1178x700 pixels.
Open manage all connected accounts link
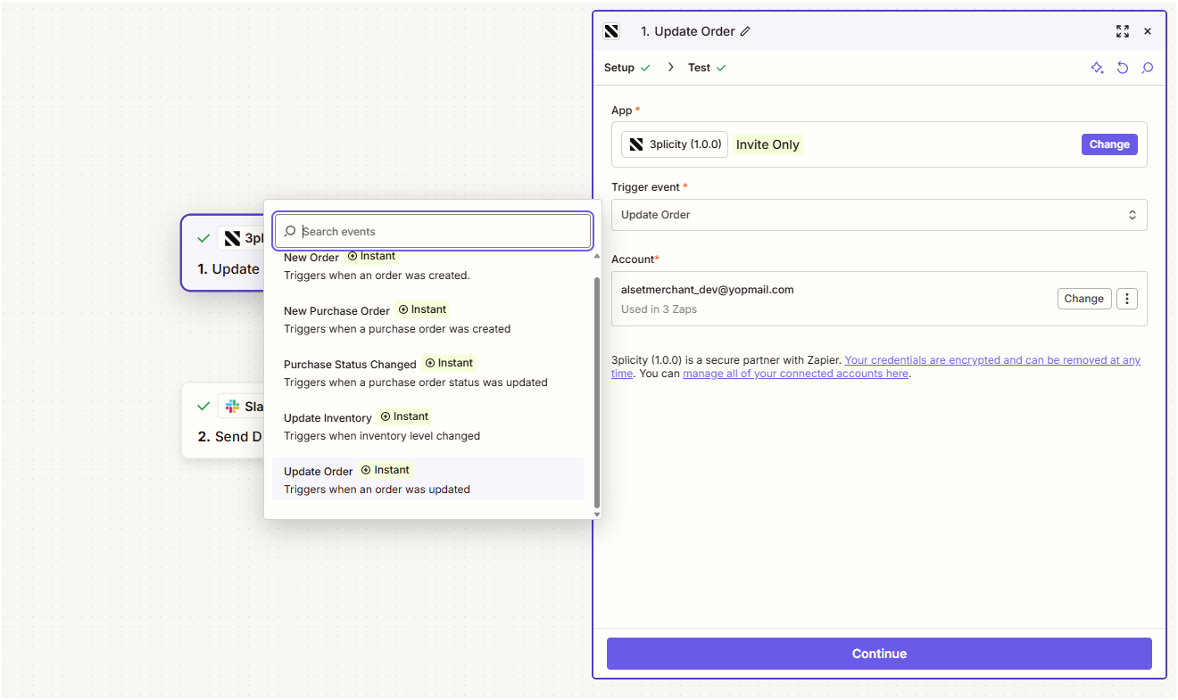(x=795, y=374)
